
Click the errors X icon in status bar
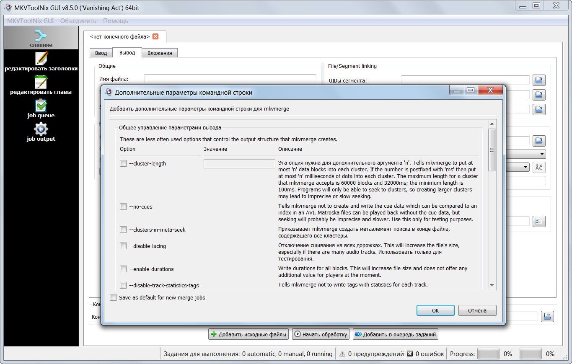click(410, 354)
